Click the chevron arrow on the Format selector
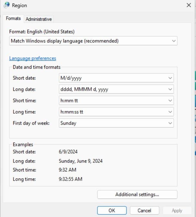196x217 pixels. pyautogui.click(x=174, y=41)
